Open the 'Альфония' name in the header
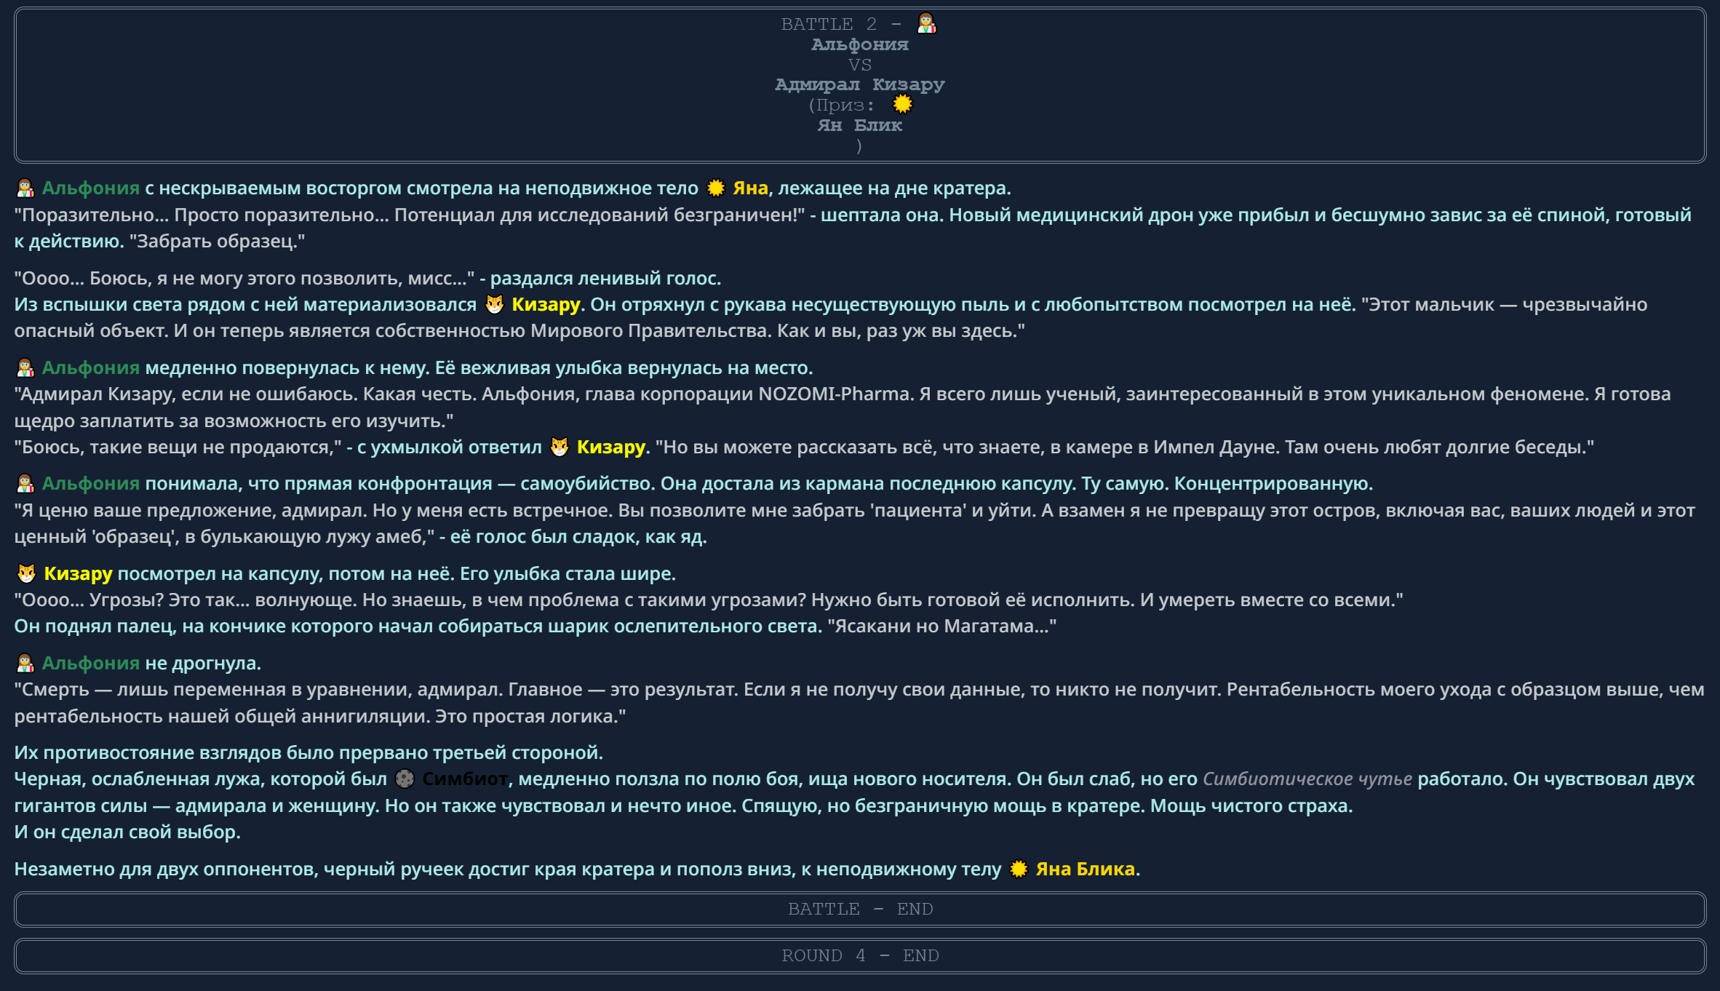The height and width of the screenshot is (991, 1720). [x=859, y=44]
